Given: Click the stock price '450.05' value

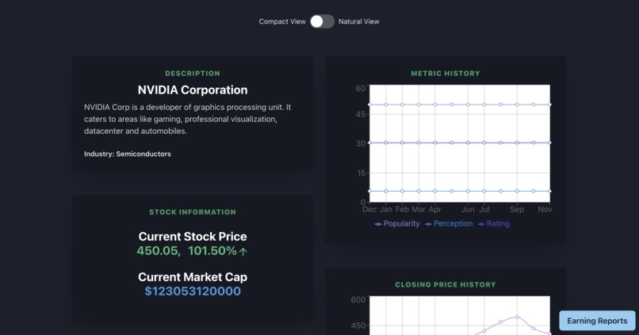Looking at the screenshot, I should tap(159, 251).
